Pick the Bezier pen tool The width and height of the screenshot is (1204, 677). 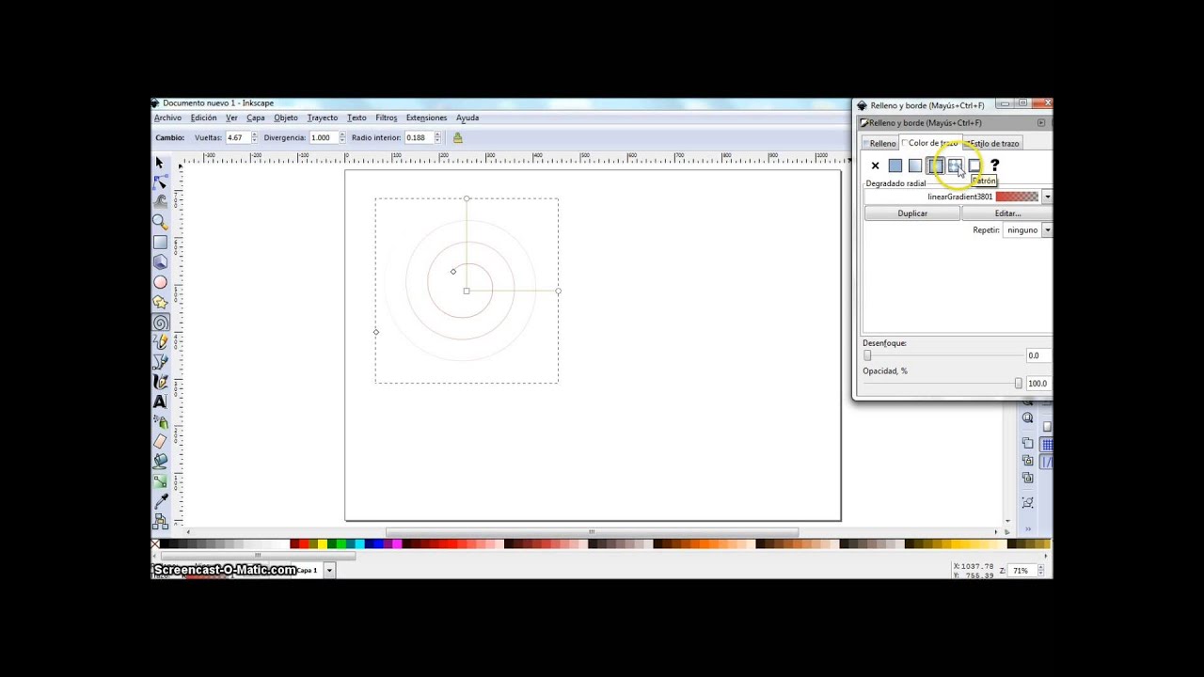click(160, 362)
